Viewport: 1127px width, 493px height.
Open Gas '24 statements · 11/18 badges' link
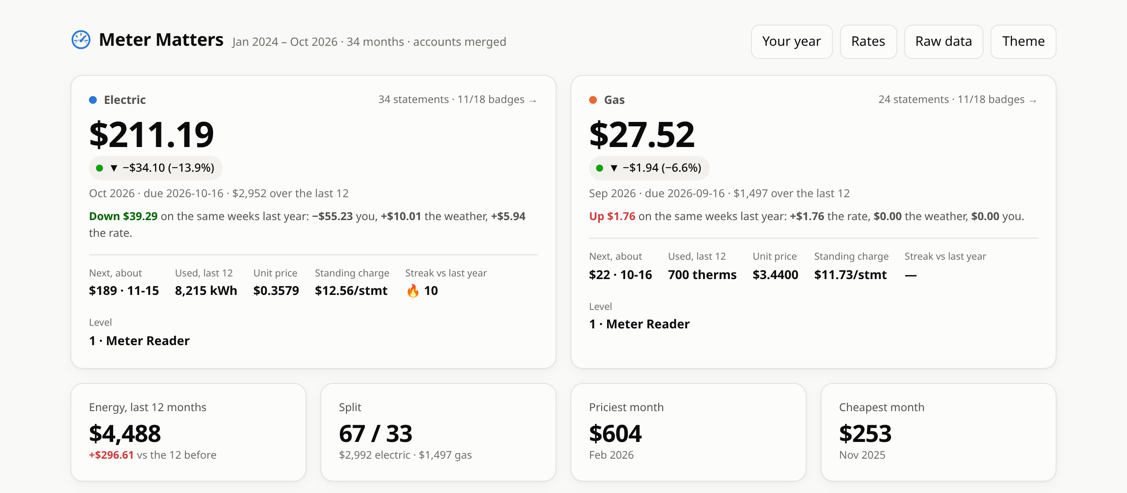coord(958,99)
